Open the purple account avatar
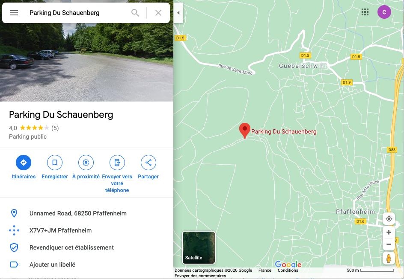The width and height of the screenshot is (404, 279). [384, 12]
